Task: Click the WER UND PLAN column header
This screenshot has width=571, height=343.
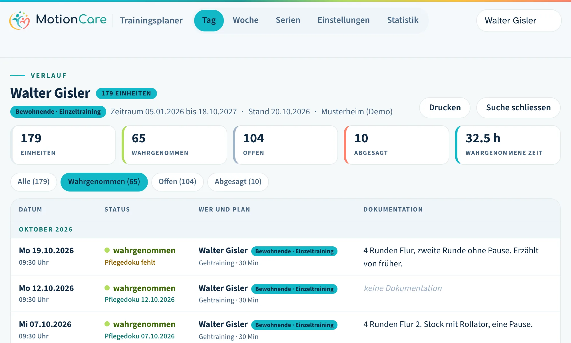Action: click(224, 210)
